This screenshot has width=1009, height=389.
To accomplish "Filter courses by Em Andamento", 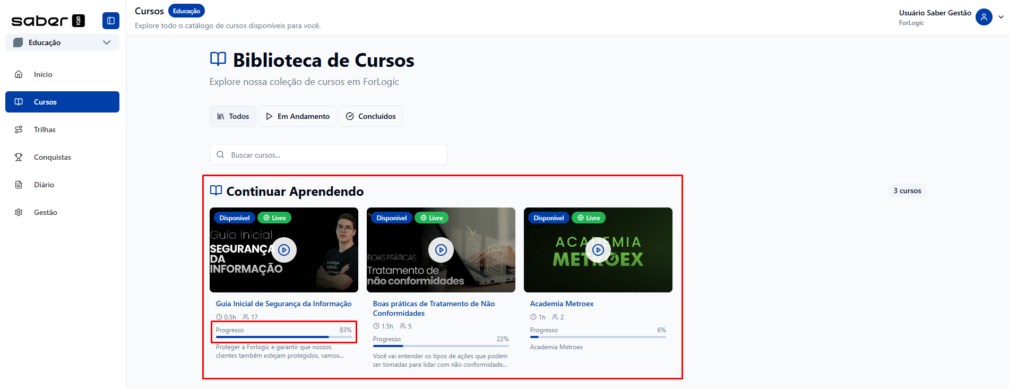I will pyautogui.click(x=297, y=116).
